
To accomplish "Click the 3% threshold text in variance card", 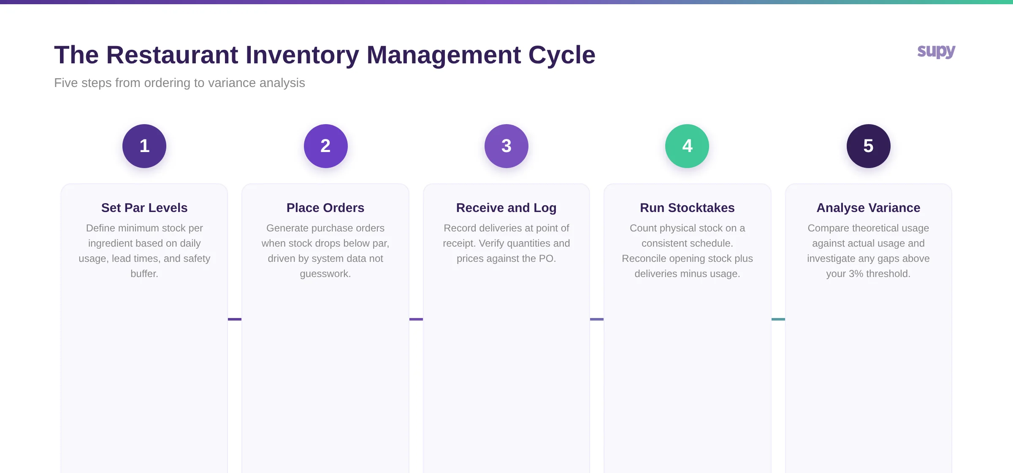I will point(868,274).
